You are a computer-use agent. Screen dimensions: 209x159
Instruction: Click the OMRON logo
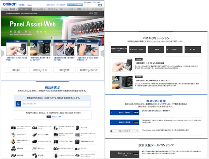[10, 4]
